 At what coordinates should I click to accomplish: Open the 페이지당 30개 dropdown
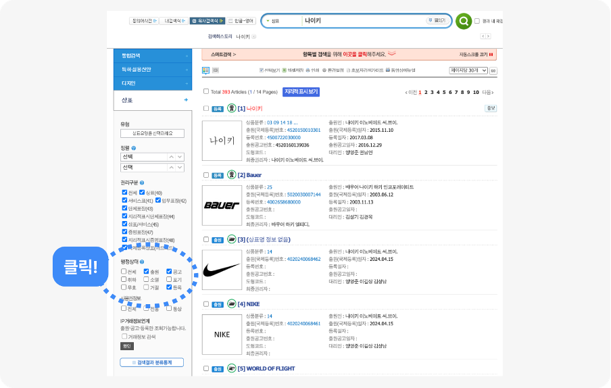pos(468,70)
